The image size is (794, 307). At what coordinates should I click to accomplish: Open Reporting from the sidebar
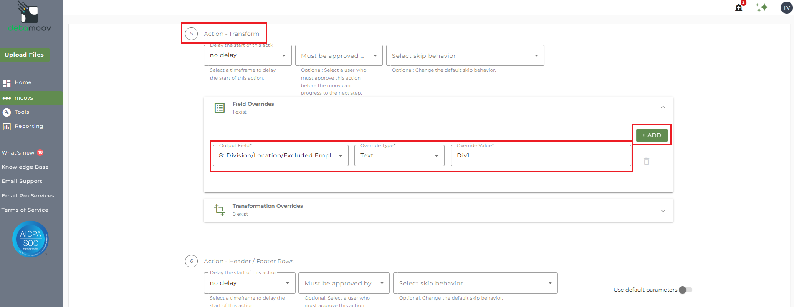click(28, 126)
